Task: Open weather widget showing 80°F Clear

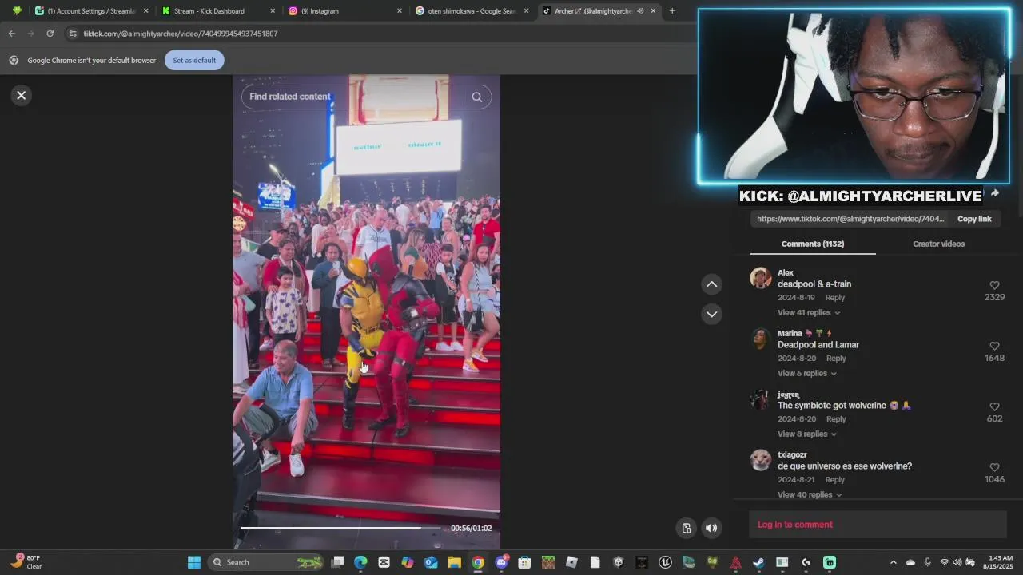Action: coord(26,562)
